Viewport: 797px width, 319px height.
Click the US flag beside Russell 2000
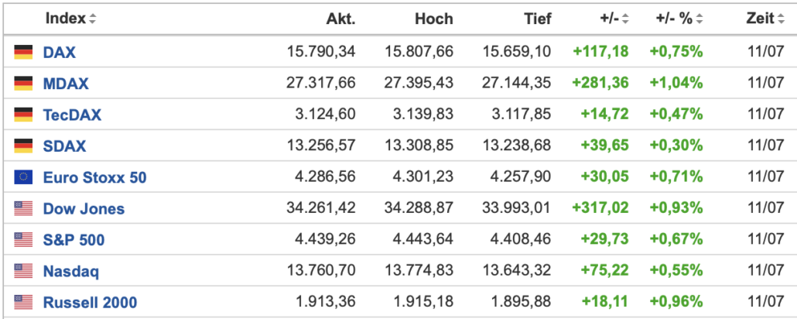coord(23,302)
